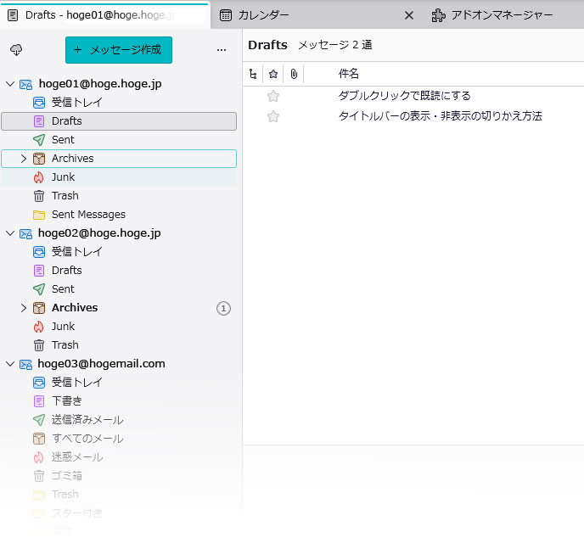Click archive icon beside すべてのメール
584x543 pixels.
point(39,439)
